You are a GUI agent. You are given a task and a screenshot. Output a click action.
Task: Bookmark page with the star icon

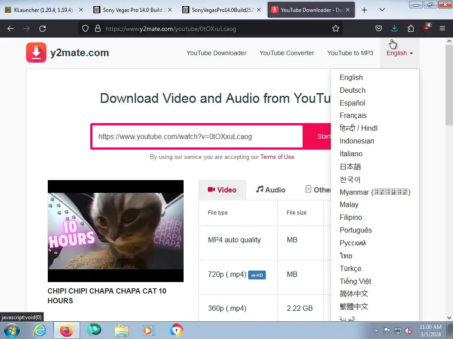335,29
